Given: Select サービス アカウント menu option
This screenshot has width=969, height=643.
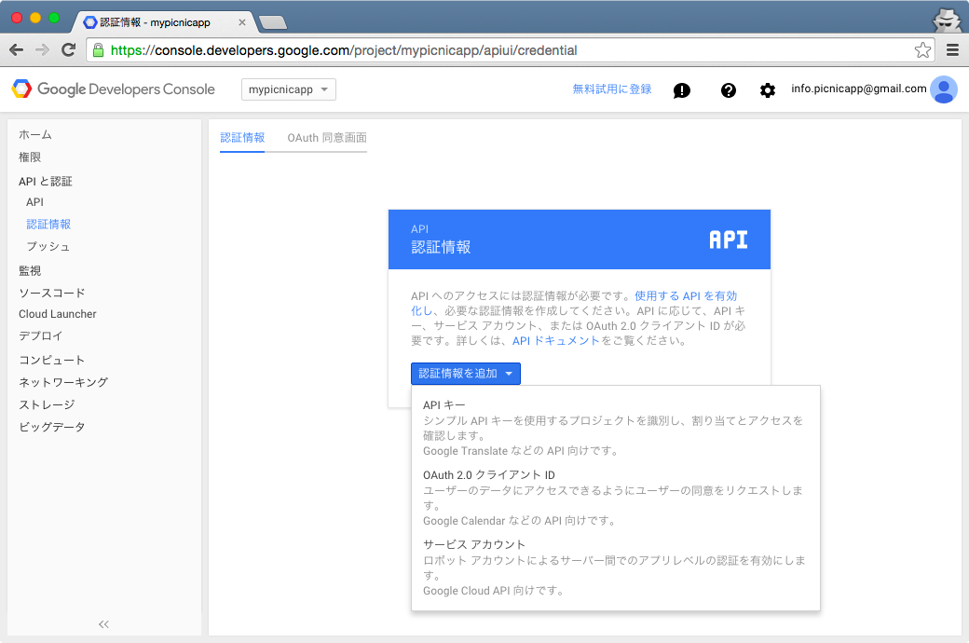Looking at the screenshot, I should tap(616, 568).
